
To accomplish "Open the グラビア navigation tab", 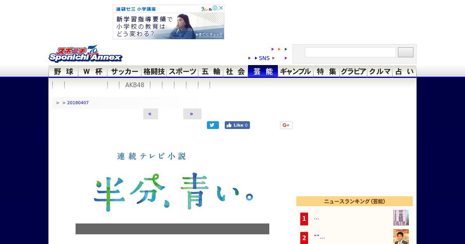I will 353,72.
